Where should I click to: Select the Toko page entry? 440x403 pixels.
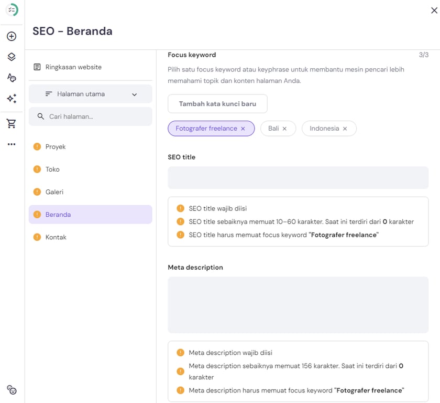tap(52, 169)
